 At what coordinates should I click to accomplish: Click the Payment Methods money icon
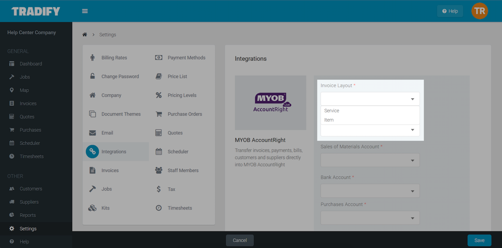159,58
